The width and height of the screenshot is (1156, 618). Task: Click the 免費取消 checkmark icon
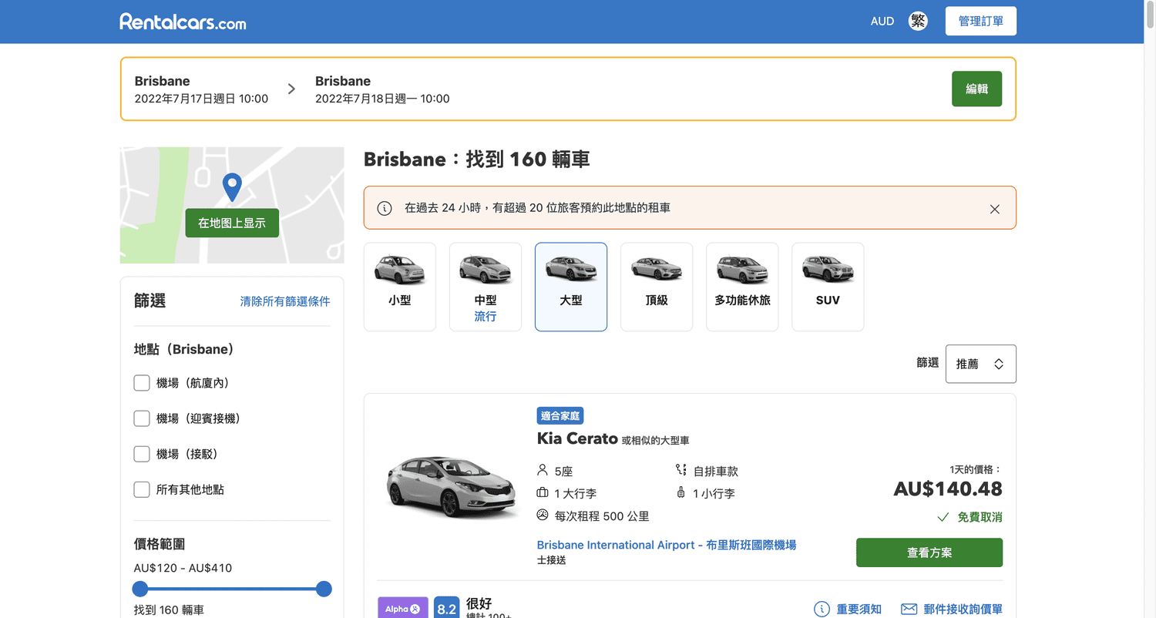point(943,517)
